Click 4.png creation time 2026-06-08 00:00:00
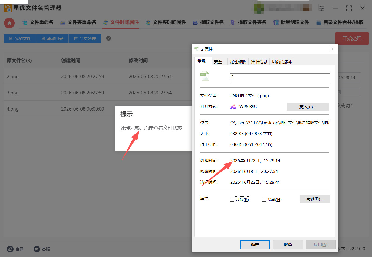 (x=83, y=109)
